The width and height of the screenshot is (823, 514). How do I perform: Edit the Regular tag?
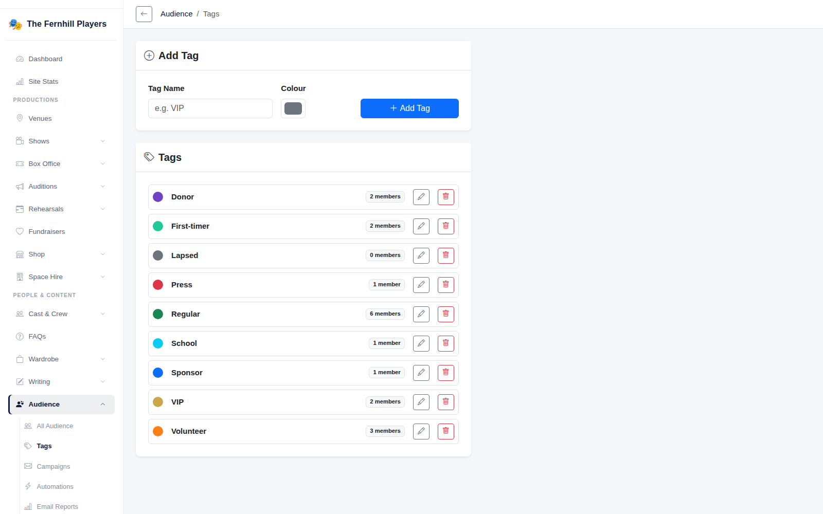421,314
